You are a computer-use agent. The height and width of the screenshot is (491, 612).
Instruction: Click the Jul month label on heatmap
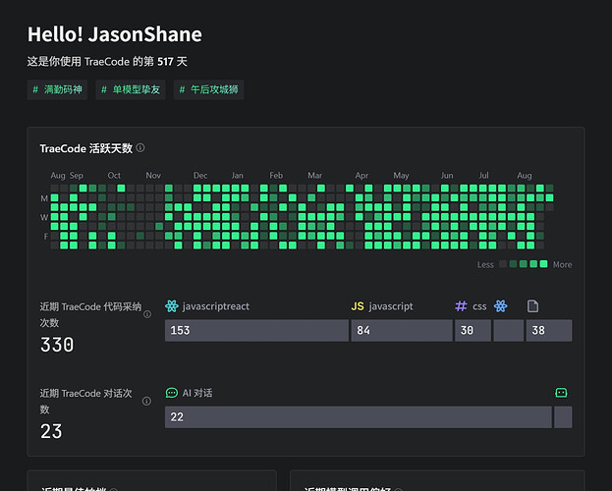coord(483,176)
